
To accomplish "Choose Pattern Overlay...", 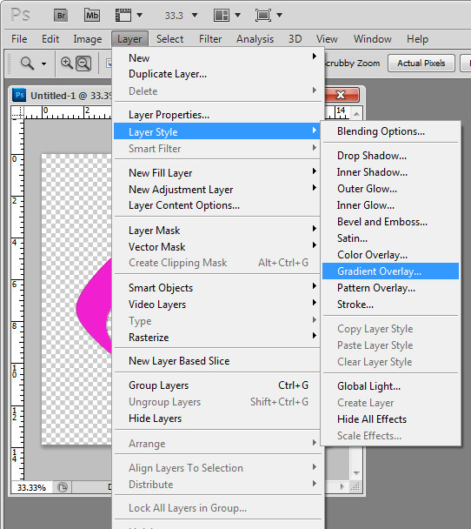I will (391, 288).
